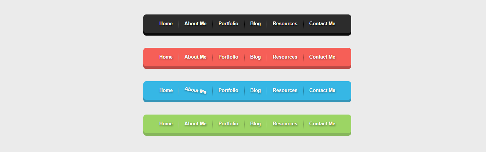Open About Me in the red menu
The image size is (486, 152).
pyautogui.click(x=195, y=57)
